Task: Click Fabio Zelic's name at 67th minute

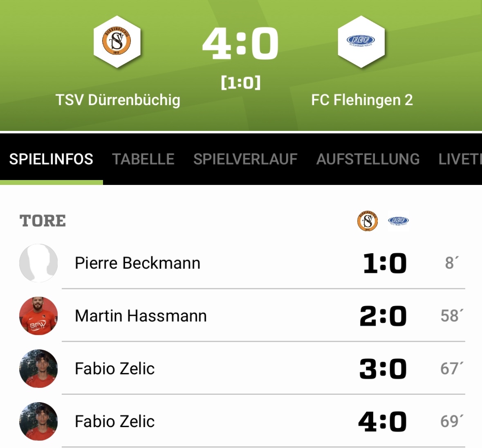Action: (x=114, y=369)
